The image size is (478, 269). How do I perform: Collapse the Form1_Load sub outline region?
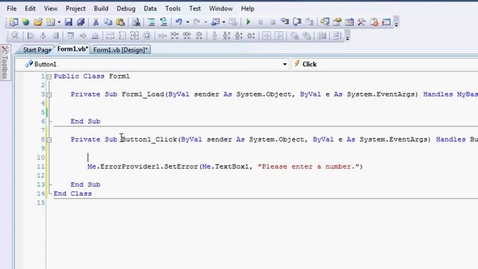point(49,95)
